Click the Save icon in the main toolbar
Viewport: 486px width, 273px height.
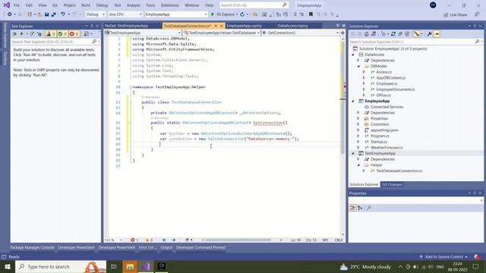tap(47, 14)
